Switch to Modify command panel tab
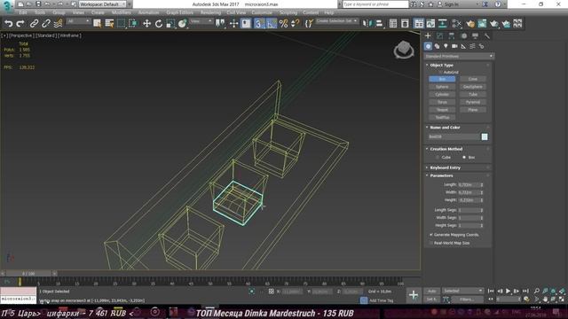 pyautogui.click(x=439, y=35)
